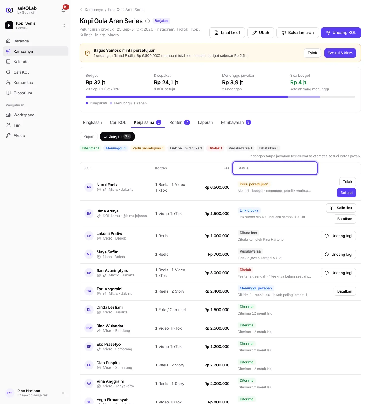
Task: Click Setujui & kirim button
Action: (x=340, y=53)
